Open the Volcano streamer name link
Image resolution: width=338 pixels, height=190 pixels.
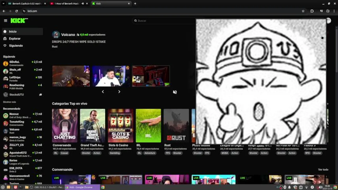pos(68,35)
